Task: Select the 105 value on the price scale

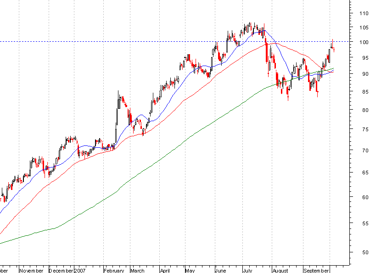Action: click(x=364, y=28)
